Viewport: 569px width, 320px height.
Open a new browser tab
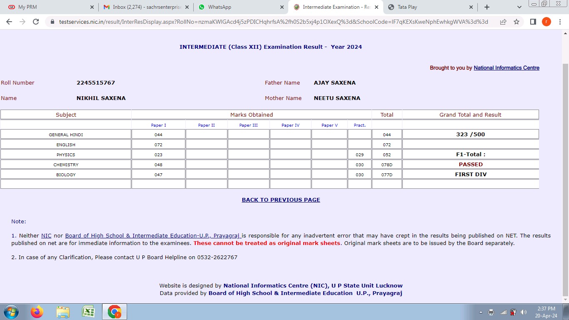coord(487,7)
